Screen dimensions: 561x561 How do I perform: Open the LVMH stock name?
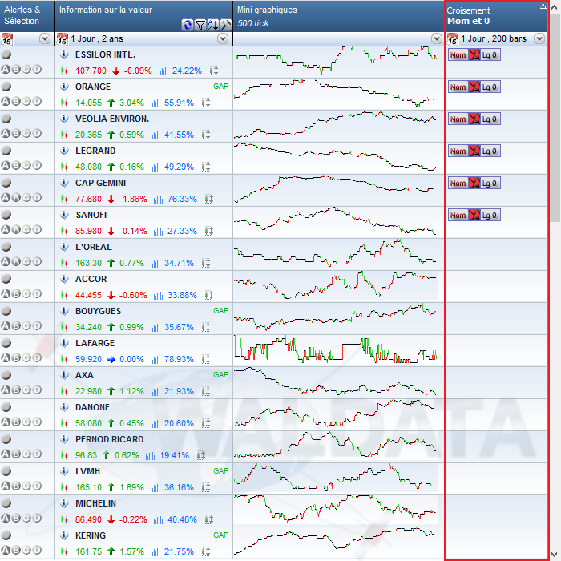click(x=87, y=471)
